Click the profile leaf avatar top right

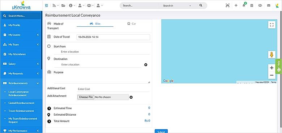(x=277, y=5)
